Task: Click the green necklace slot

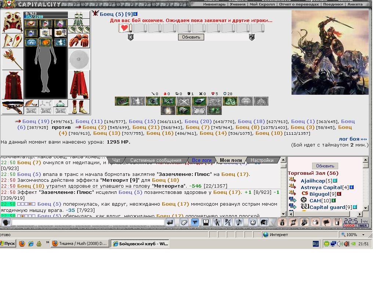Action: click(x=79, y=22)
